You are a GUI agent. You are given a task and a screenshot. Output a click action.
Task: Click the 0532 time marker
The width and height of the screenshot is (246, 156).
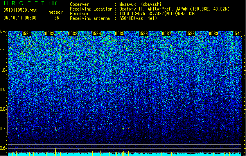[x=50, y=34]
